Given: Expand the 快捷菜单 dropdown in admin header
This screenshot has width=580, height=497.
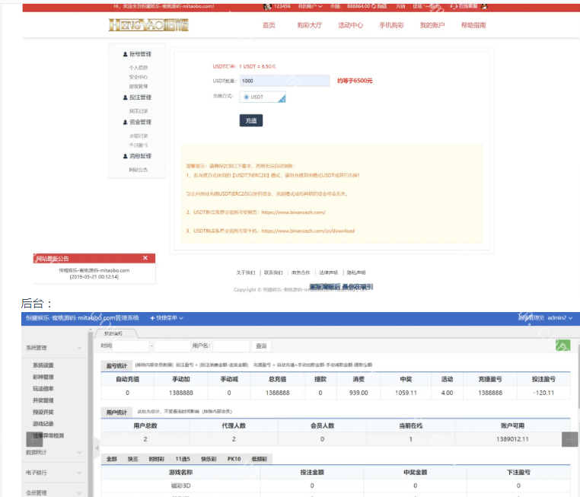Looking at the screenshot, I should tap(167, 317).
